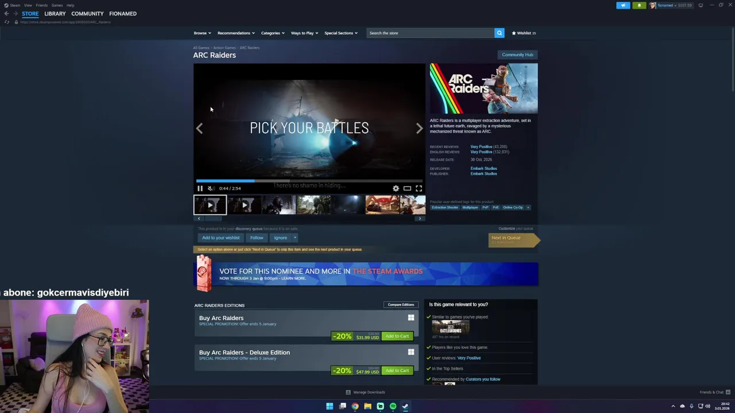Switch to the LIBRARY tab
735x413 pixels.
[55, 14]
